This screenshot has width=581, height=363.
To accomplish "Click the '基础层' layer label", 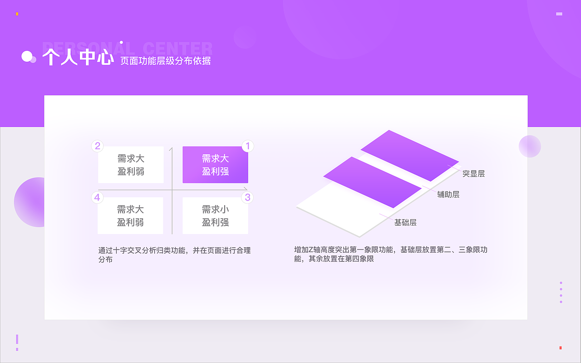I will point(405,223).
